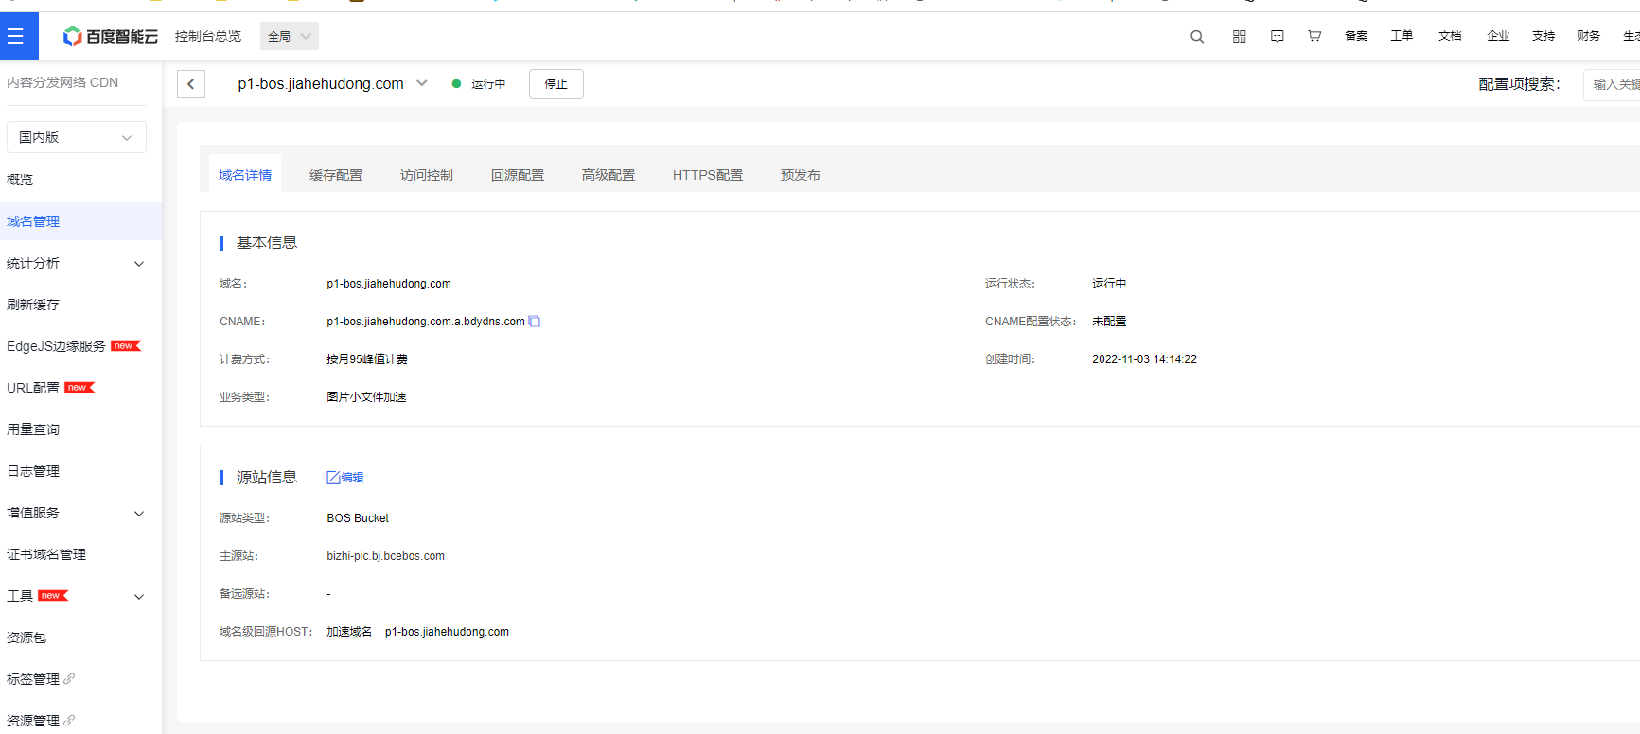The width and height of the screenshot is (1640, 734).
Task: Open 企业 in top navigation
Action: (x=1498, y=36)
